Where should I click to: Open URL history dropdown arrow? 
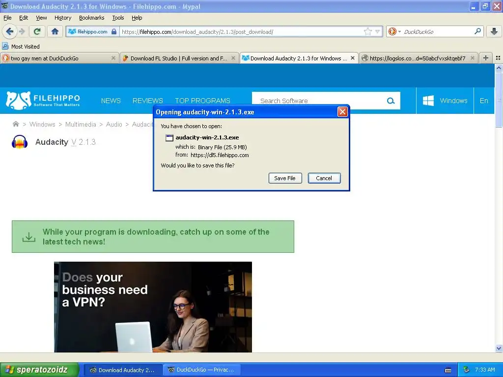[378, 31]
